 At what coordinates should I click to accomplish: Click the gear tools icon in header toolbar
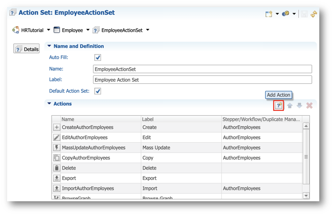click(x=286, y=14)
